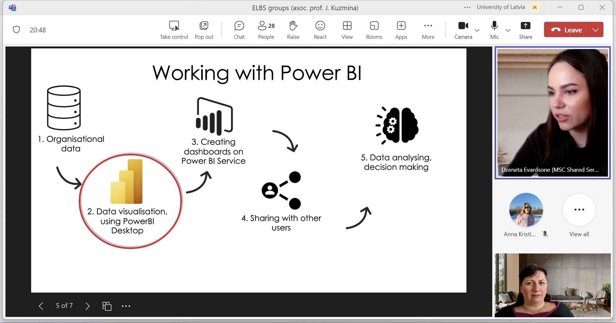This screenshot has width=616, height=323.
Task: Click University of Latvia organisation label
Action: [x=501, y=7]
